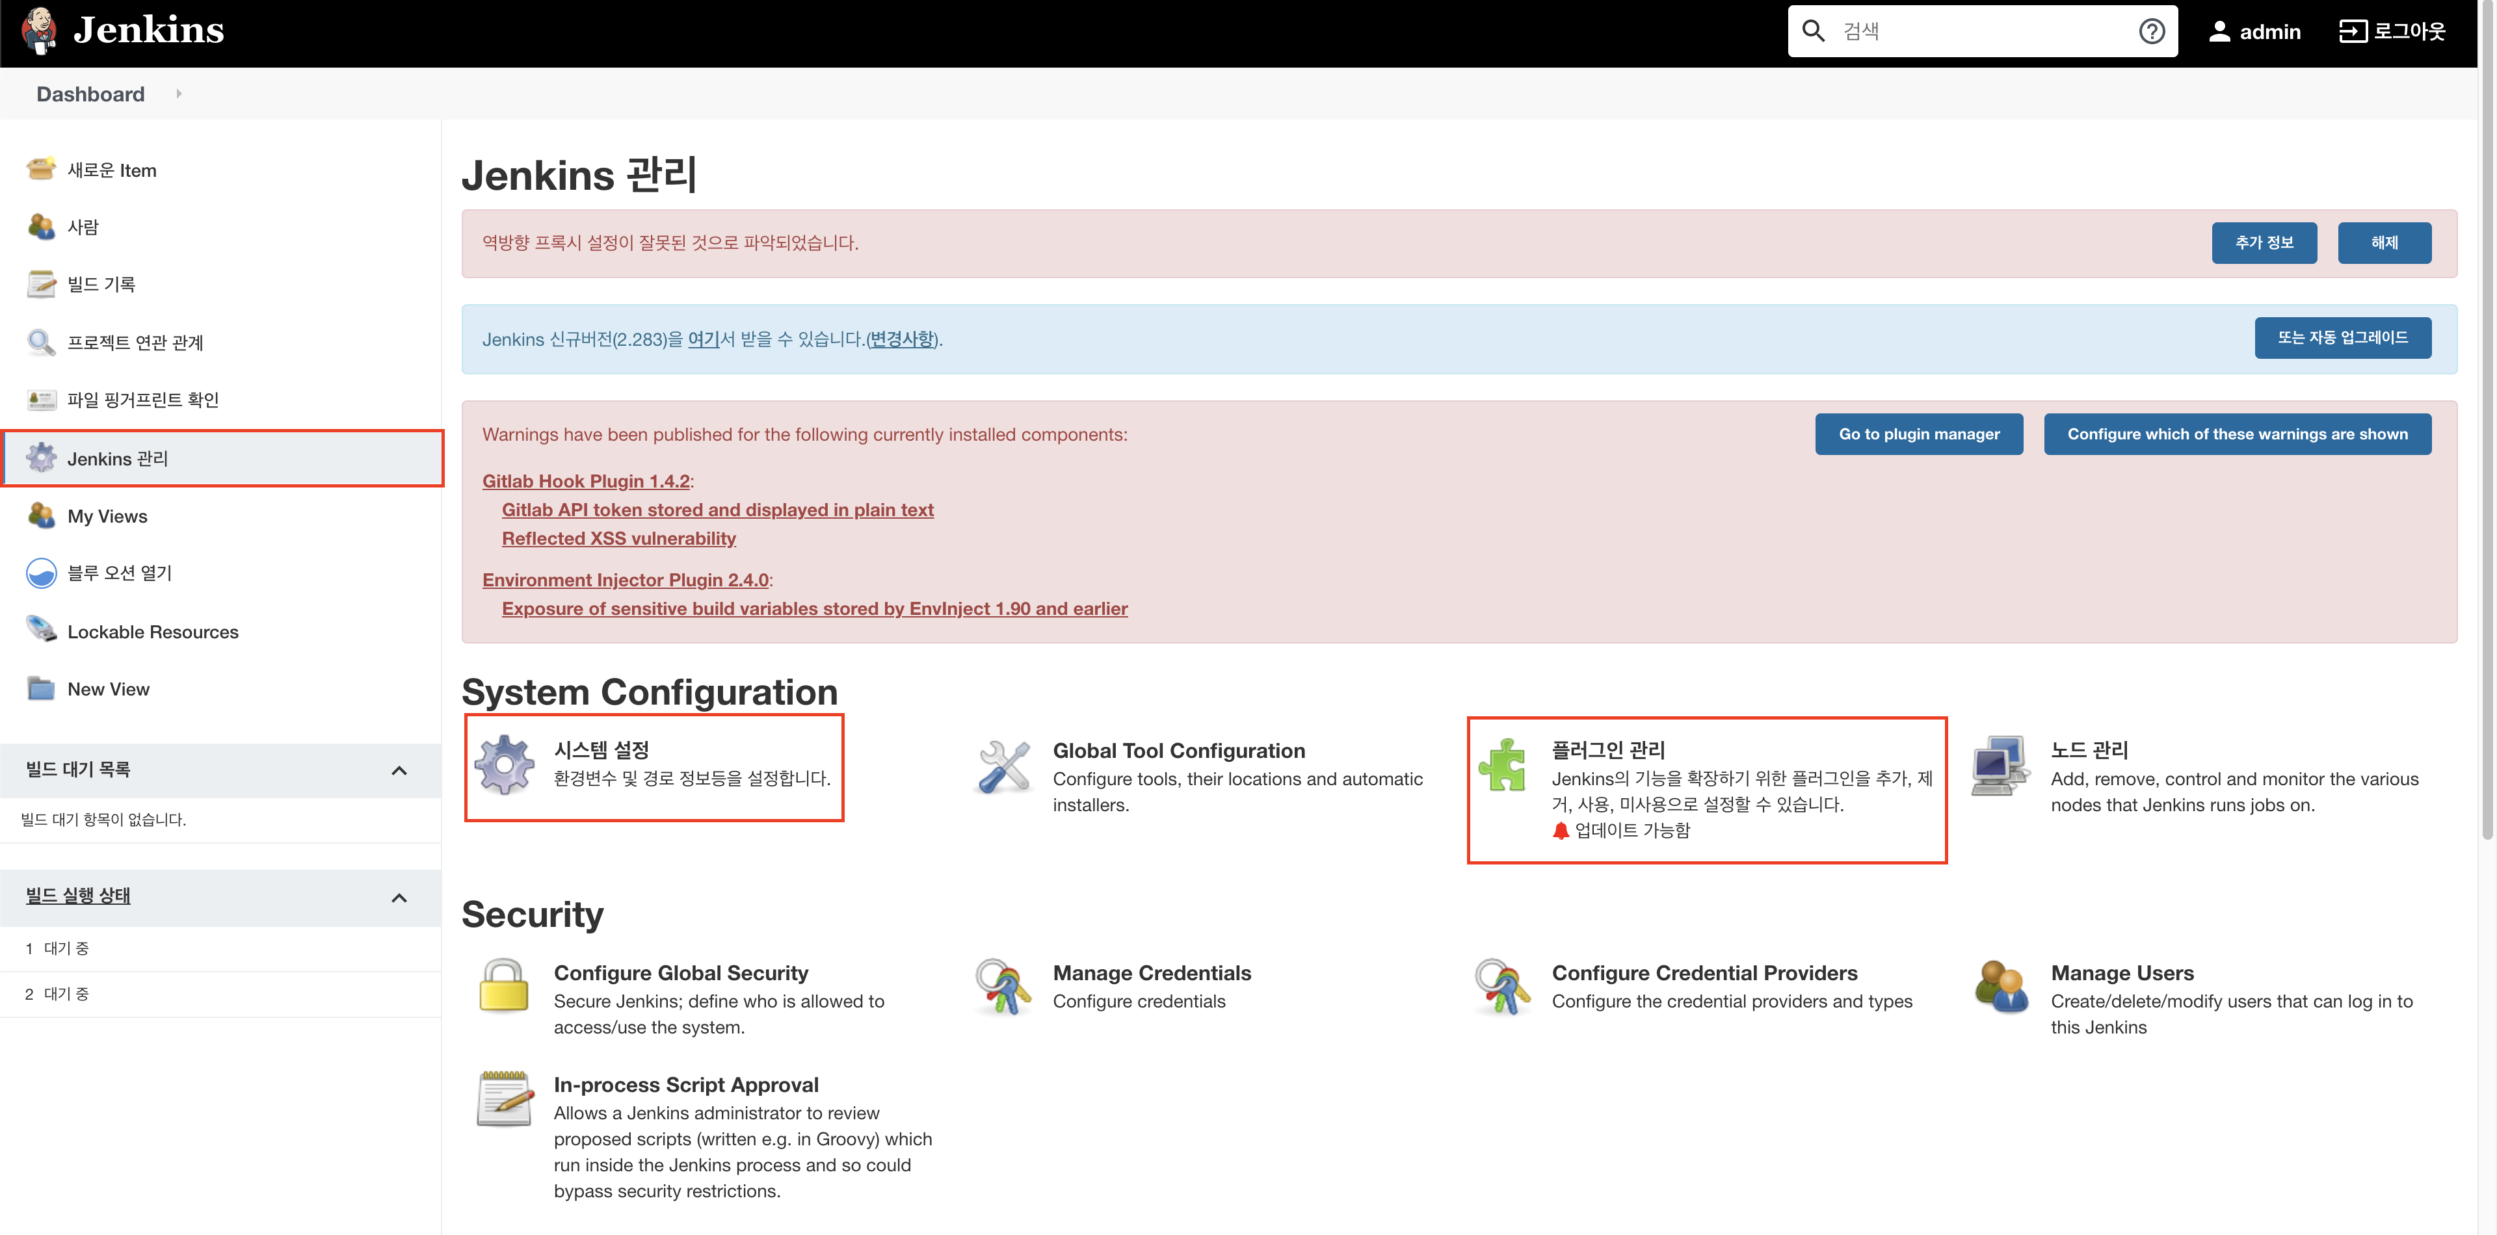Click the My Views people icon

41,515
